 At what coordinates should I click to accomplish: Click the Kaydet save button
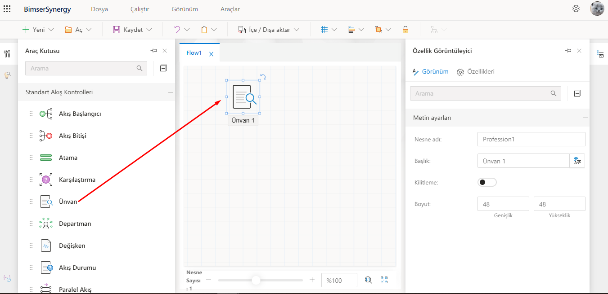coord(128,30)
